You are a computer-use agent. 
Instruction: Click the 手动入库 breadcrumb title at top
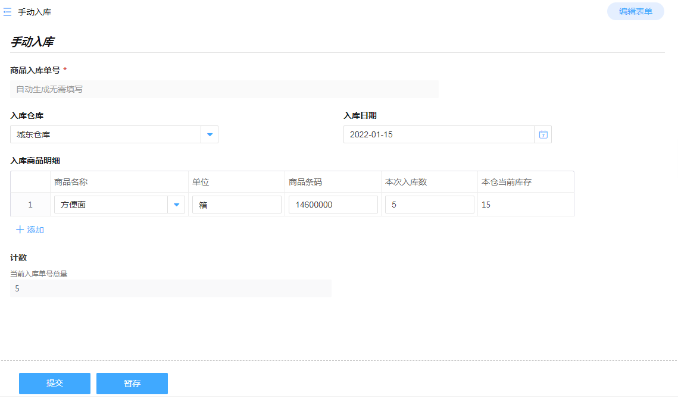[35, 12]
